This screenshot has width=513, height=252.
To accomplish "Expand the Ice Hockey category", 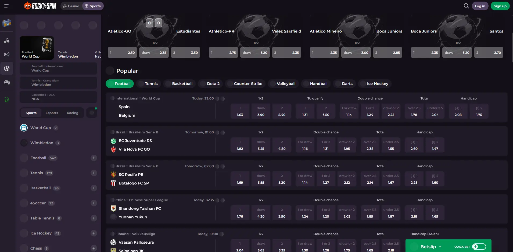I will [x=94, y=233].
